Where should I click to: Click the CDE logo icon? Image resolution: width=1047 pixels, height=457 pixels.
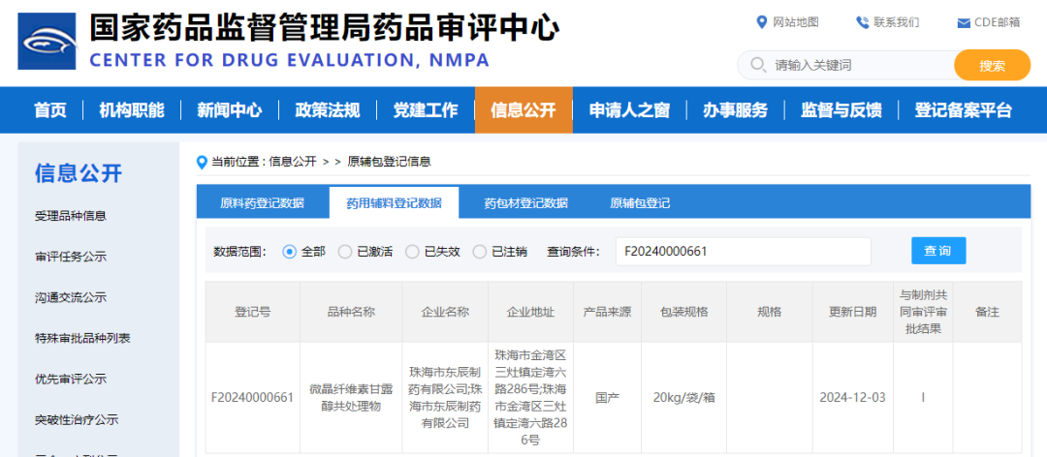point(47,42)
